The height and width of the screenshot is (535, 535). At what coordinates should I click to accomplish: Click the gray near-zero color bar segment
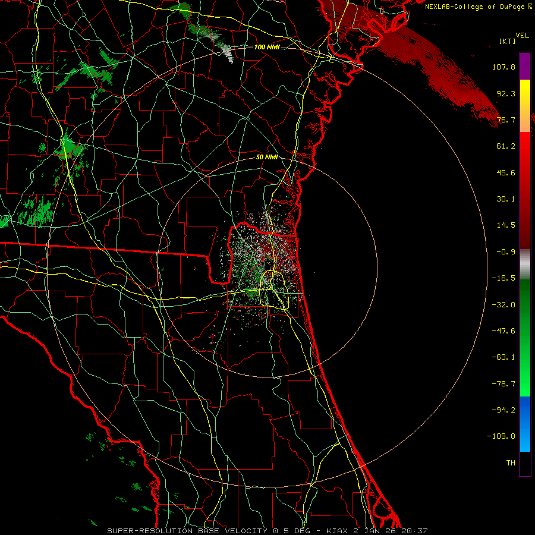(525, 265)
